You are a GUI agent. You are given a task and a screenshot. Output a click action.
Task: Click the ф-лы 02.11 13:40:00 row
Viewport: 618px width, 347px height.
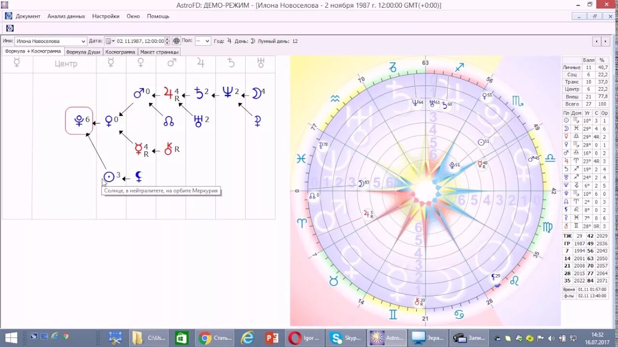585,296
